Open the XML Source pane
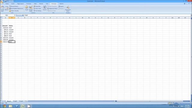Image resolution: width=192 pixels, height=108 pixels. click(45, 8)
